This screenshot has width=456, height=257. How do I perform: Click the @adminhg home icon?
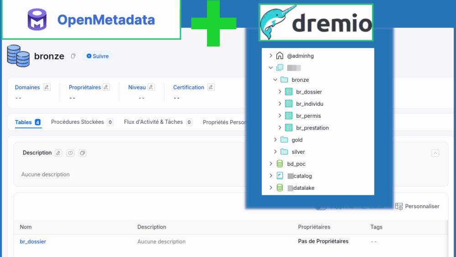280,56
